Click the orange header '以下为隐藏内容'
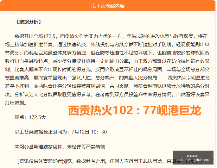 click(x=108, y=6)
